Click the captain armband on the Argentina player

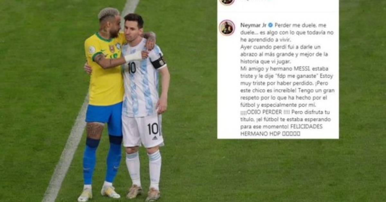(159, 63)
